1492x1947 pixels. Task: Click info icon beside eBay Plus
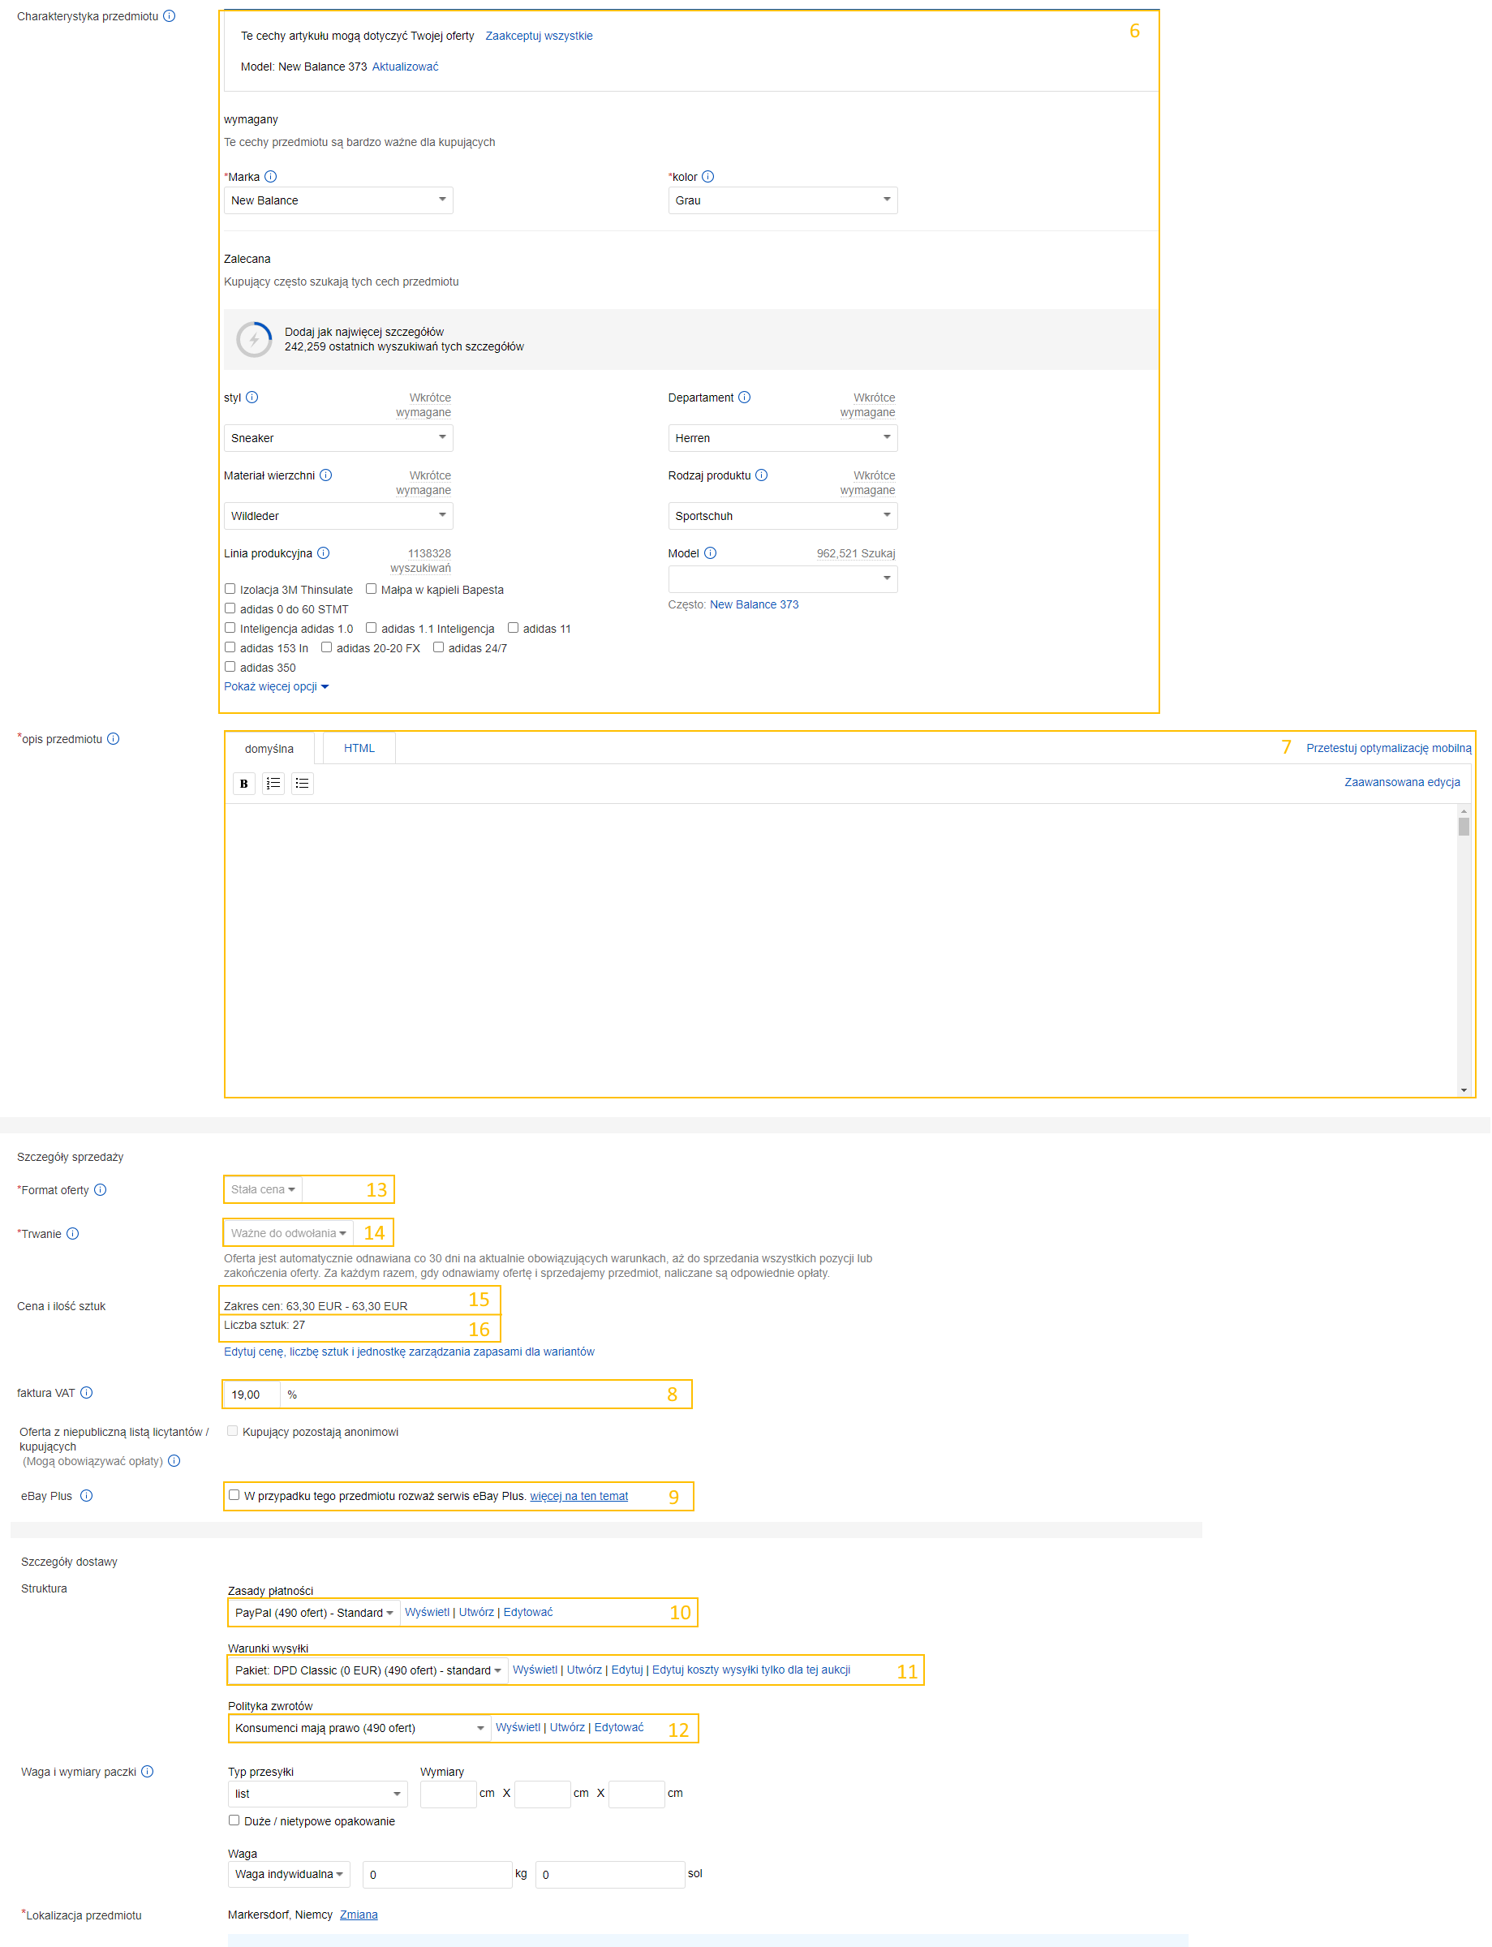[x=86, y=1496]
